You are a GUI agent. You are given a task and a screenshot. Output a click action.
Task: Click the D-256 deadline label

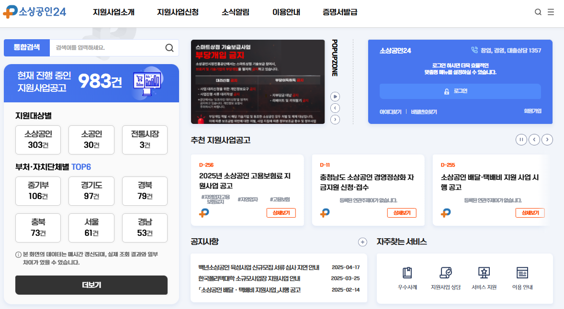point(206,165)
